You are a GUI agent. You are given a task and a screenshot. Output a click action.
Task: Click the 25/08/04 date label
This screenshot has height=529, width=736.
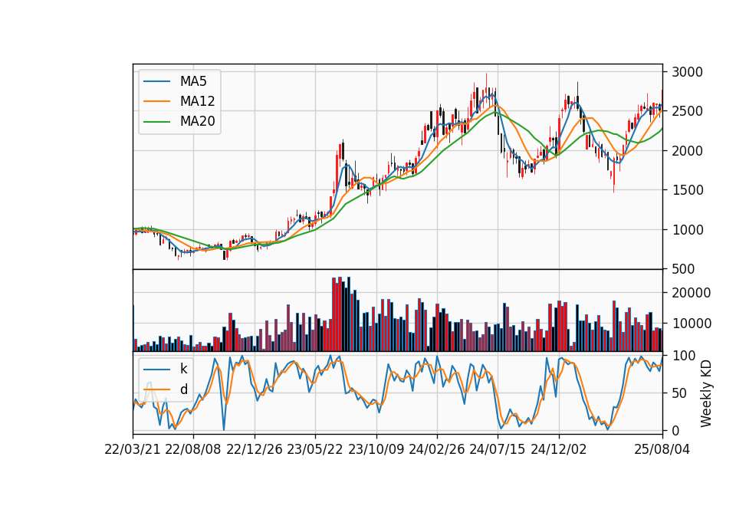click(662, 449)
